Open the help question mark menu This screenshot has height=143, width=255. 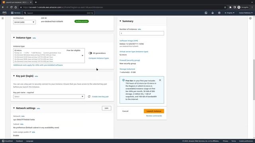coord(219,13)
